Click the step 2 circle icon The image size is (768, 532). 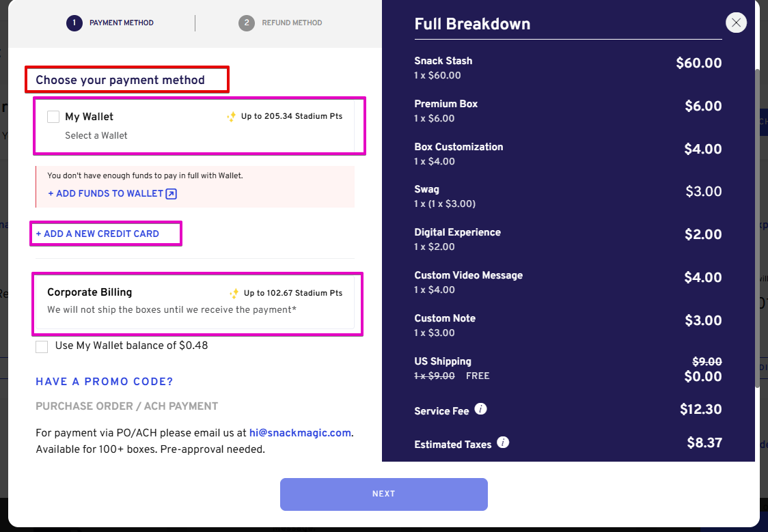[247, 23]
